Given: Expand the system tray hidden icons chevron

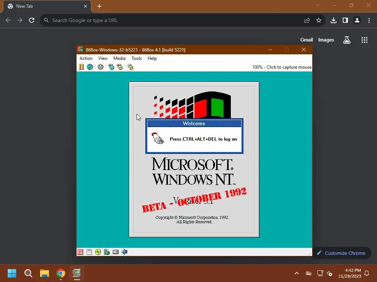Looking at the screenshot, I should click(297, 273).
